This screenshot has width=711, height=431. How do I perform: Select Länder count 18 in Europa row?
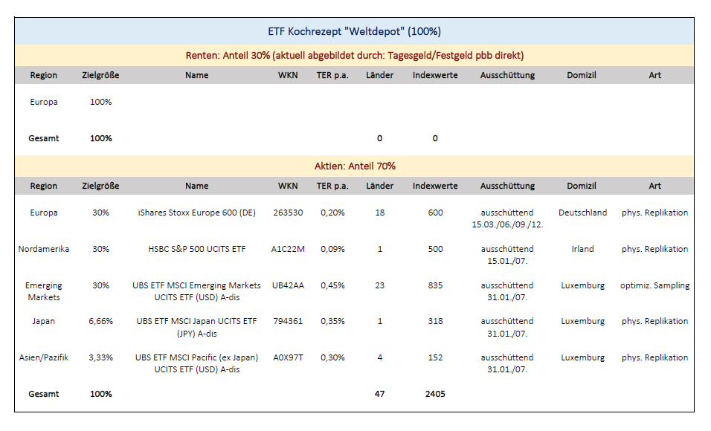point(379,213)
